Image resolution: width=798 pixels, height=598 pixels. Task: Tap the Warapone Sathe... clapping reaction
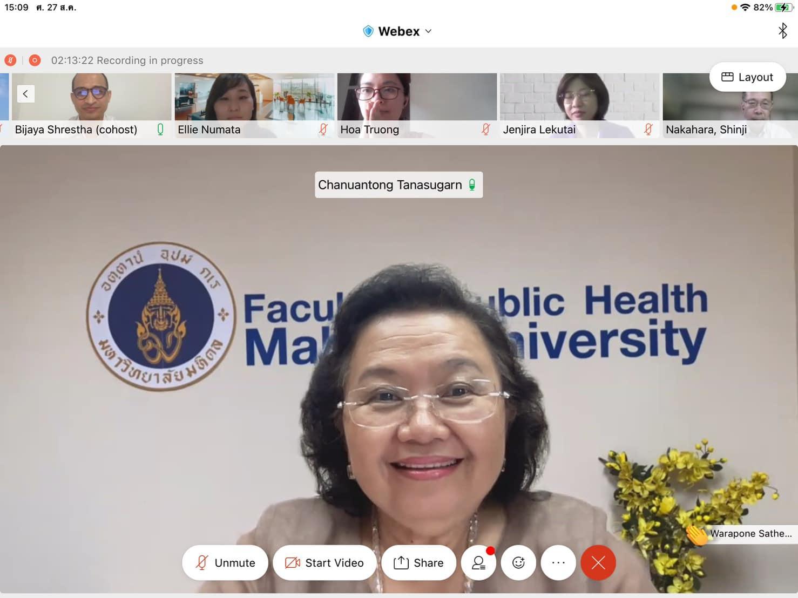point(696,534)
